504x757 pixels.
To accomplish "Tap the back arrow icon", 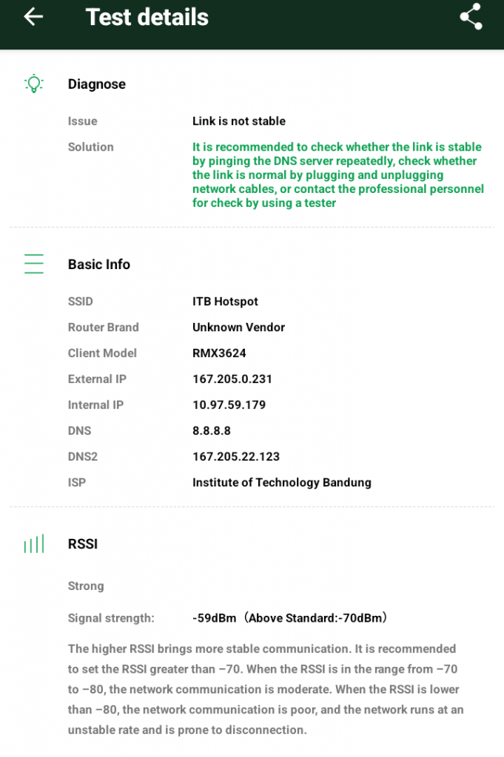I will point(33,17).
